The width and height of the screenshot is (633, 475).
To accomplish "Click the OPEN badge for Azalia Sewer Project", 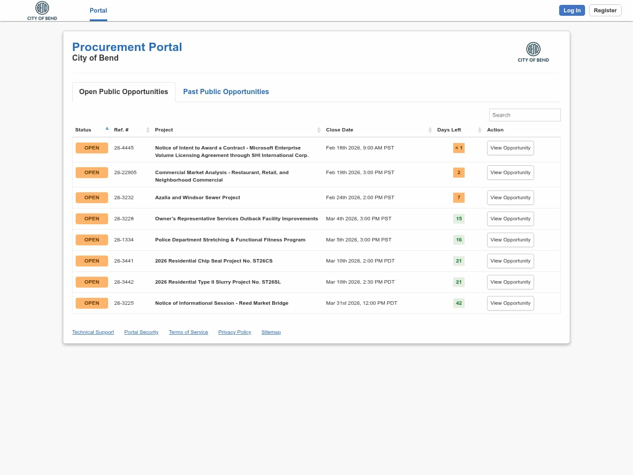I will [x=91, y=197].
